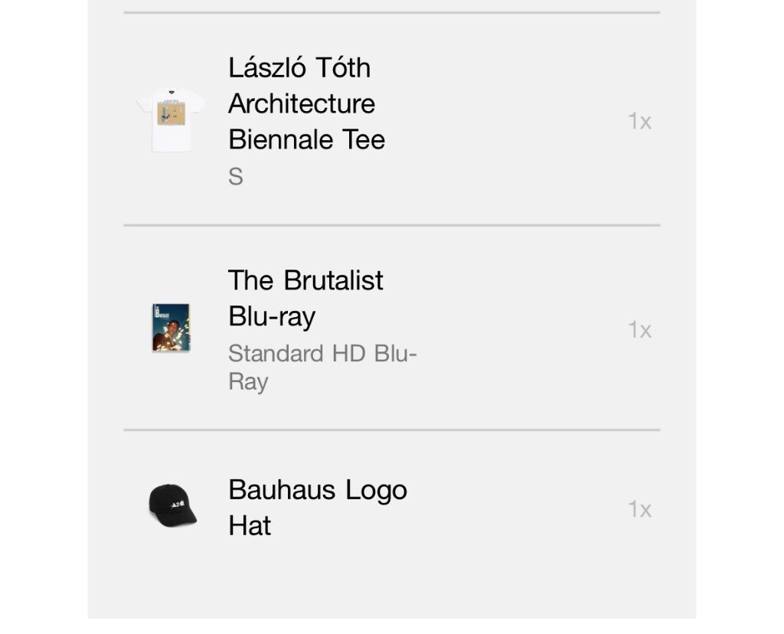This screenshot has width=784, height=634.
Task: Click the word Hat in the title
Action: click(250, 525)
